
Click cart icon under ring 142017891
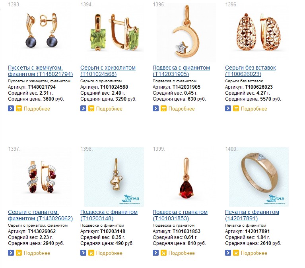click(x=236, y=252)
